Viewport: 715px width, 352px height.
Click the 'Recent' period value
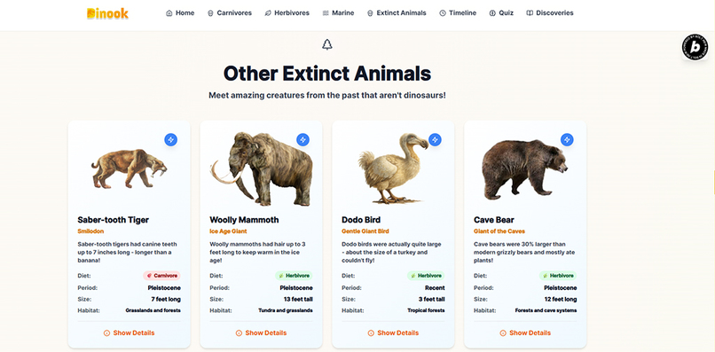tap(435, 287)
